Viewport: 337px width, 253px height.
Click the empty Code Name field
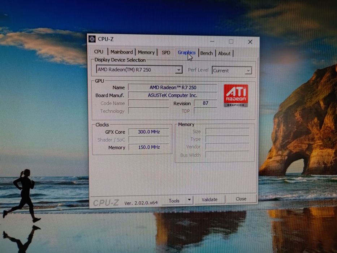pyautogui.click(x=148, y=103)
